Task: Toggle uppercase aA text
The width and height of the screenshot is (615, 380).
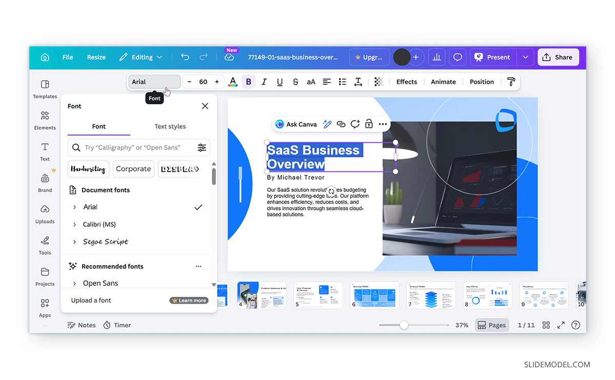Action: pos(311,82)
